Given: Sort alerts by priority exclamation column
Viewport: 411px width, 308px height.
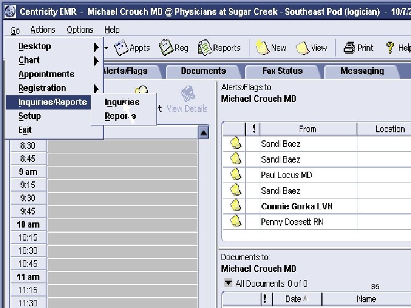Looking at the screenshot, I should tap(253, 129).
